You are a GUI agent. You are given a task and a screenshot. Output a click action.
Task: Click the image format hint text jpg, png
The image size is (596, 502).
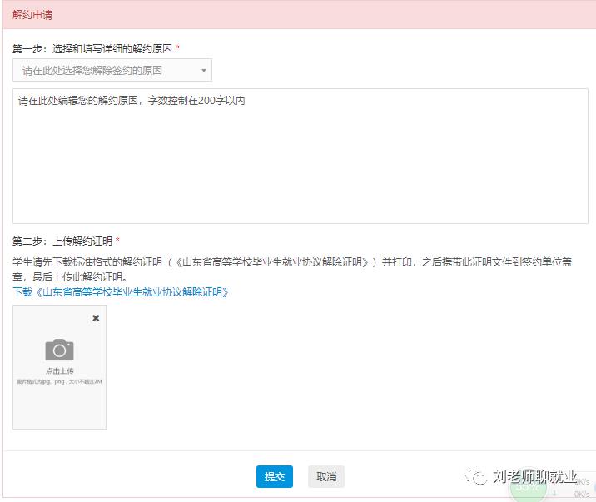59,381
